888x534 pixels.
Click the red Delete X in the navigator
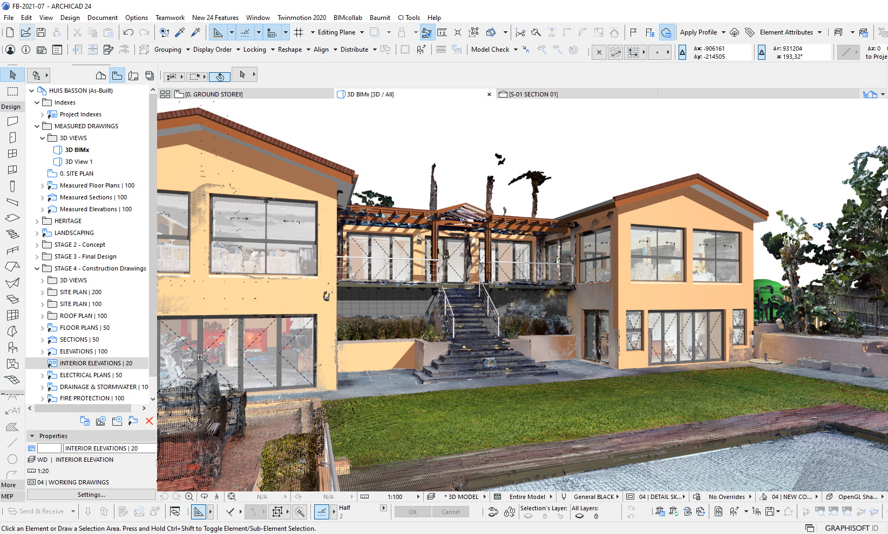click(x=150, y=421)
